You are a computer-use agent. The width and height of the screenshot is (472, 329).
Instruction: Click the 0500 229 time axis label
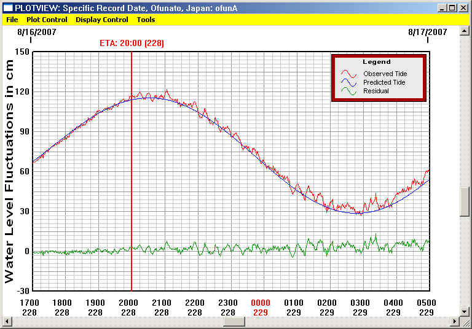[x=427, y=308]
